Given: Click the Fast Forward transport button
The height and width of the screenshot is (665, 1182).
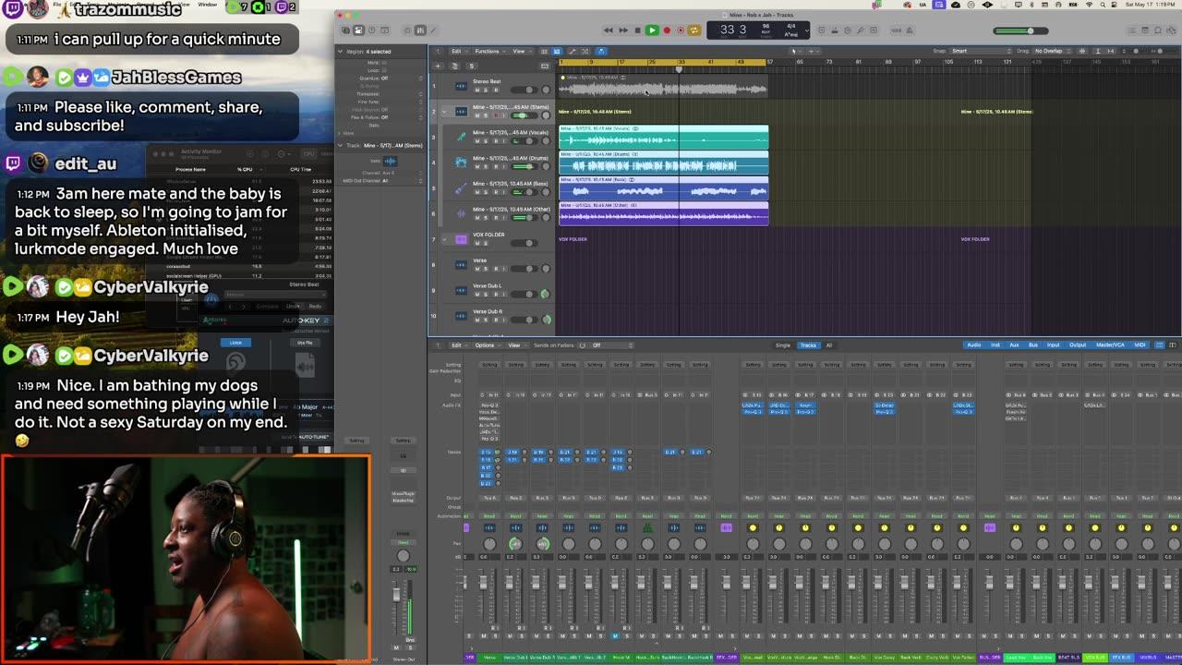Looking at the screenshot, I should [622, 30].
